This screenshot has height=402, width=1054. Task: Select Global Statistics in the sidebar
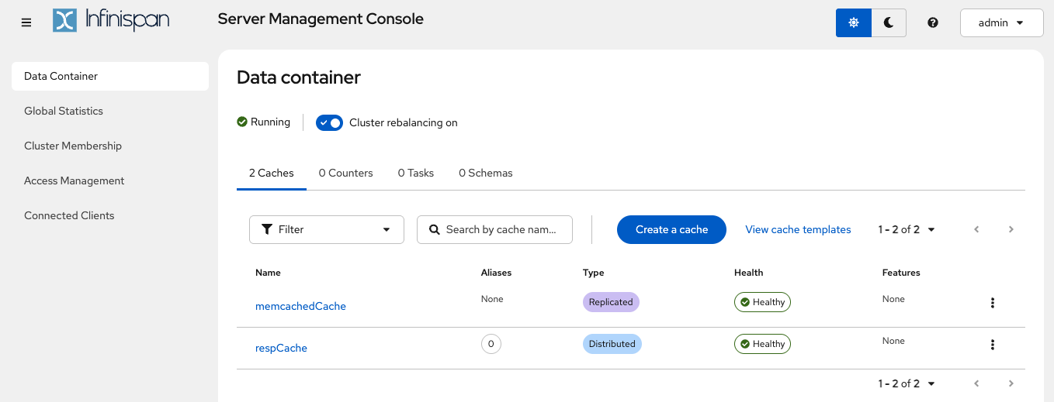(x=64, y=111)
